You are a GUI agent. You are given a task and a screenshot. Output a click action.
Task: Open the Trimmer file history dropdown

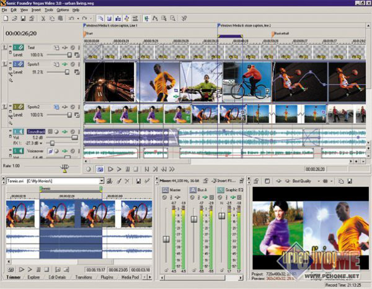(102, 181)
